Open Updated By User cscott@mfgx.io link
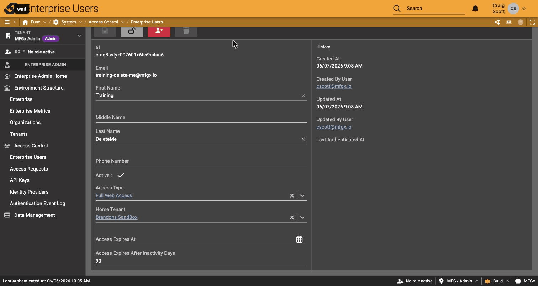 pos(334,127)
